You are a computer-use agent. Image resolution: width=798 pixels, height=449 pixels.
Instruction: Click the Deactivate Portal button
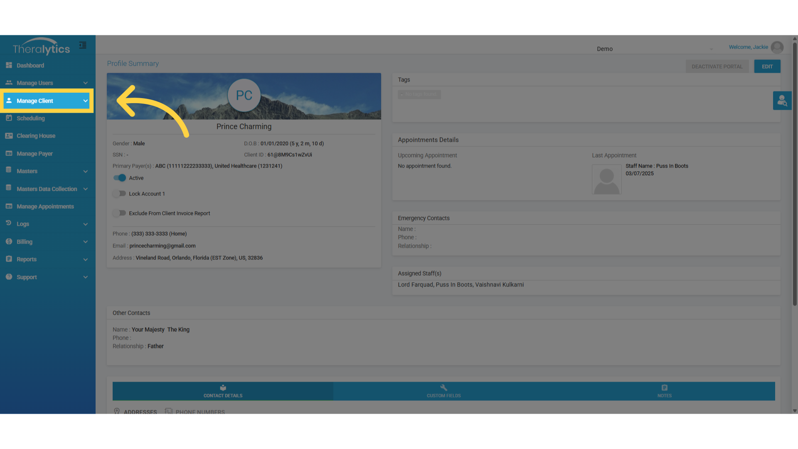point(717,67)
